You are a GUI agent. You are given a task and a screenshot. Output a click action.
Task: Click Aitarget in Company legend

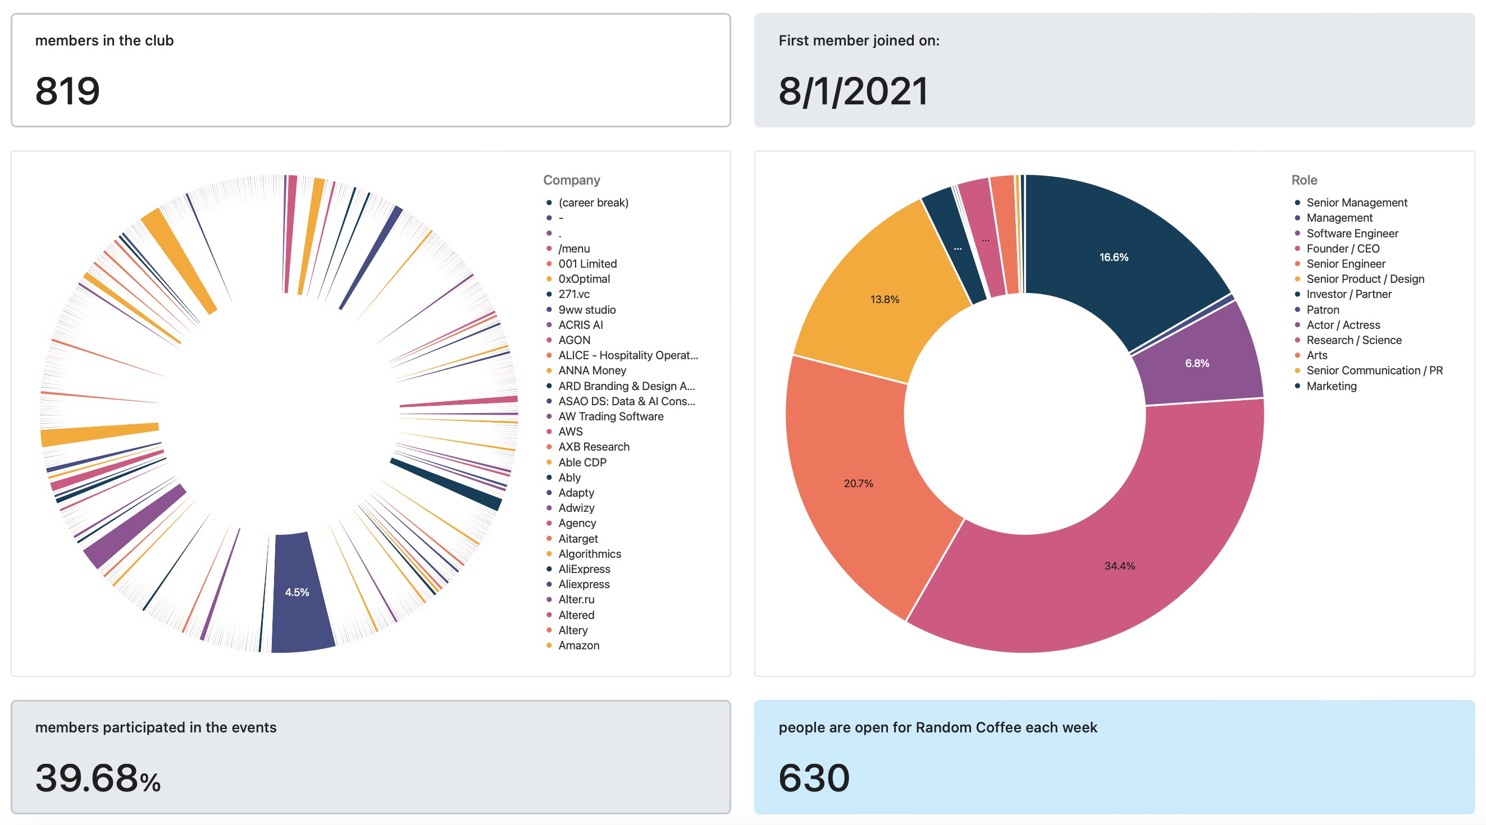tap(572, 538)
